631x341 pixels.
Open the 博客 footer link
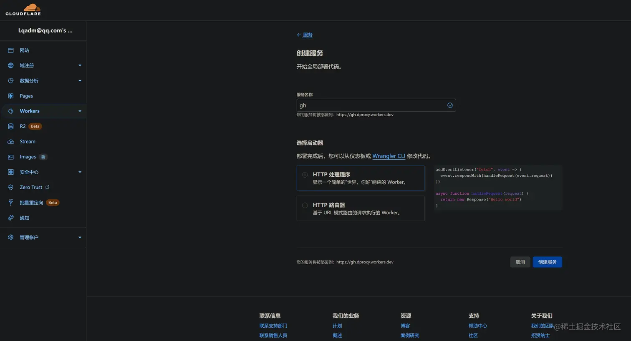tap(405, 326)
